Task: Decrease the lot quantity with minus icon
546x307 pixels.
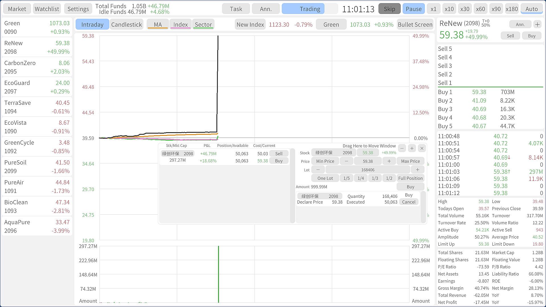Action: pyautogui.click(x=318, y=170)
